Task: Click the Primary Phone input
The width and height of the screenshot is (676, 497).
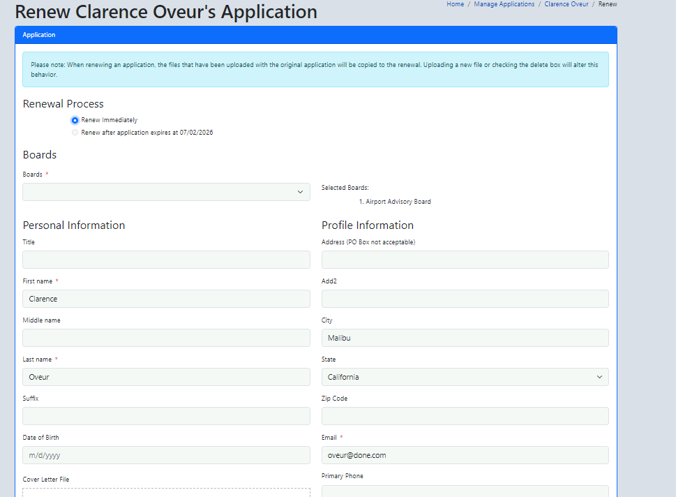Action: 465,491
